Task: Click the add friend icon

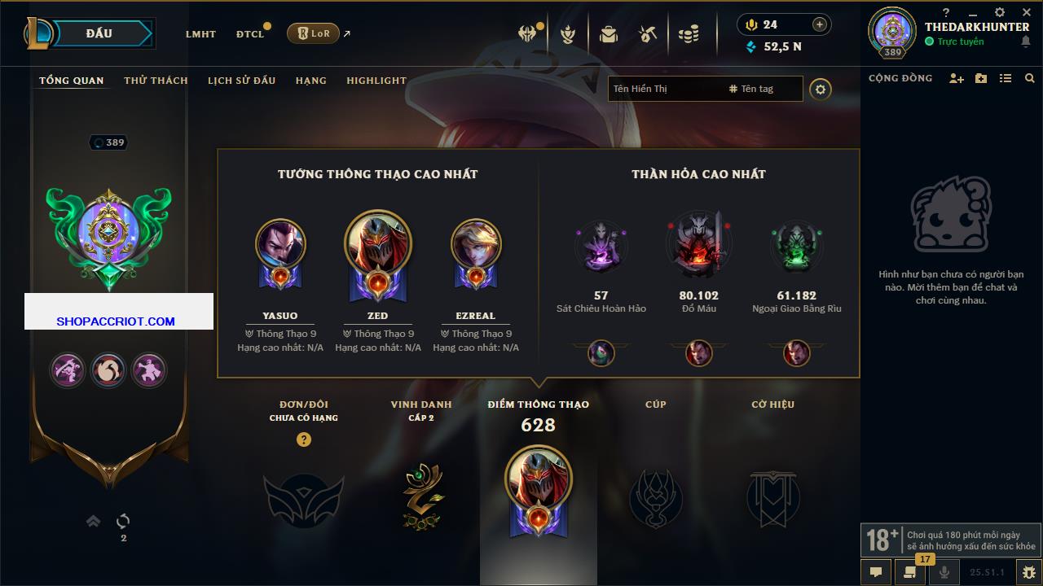Action: pos(957,78)
